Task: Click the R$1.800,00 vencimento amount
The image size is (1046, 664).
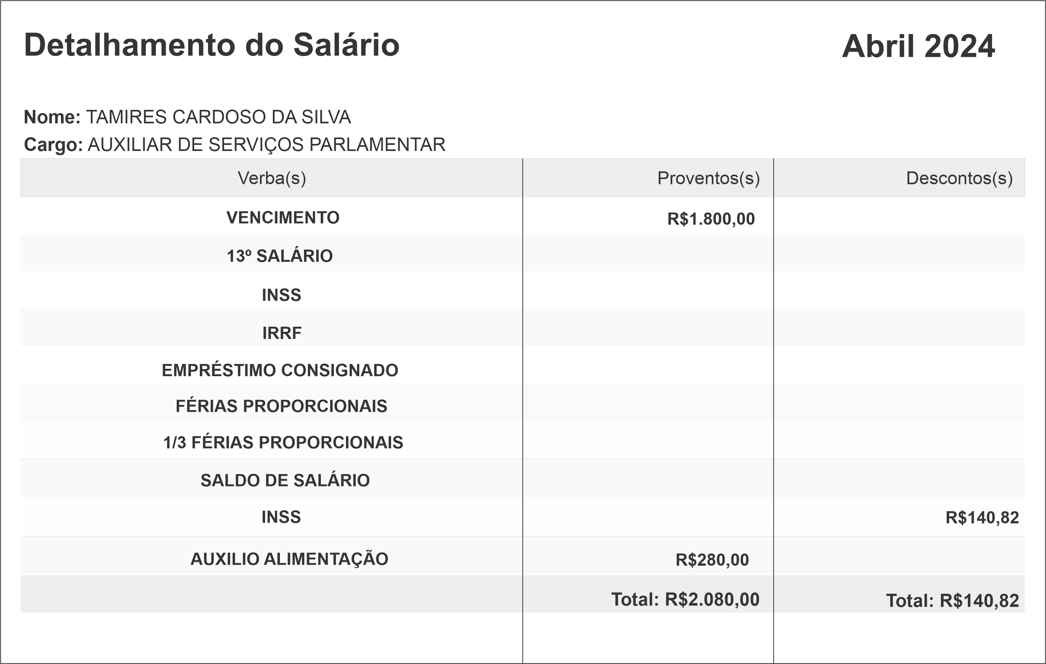Action: (x=711, y=219)
